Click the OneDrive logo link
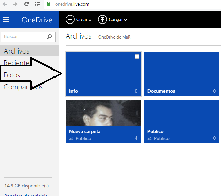Image resolution: width=221 pixels, height=196 pixels. tap(37, 20)
